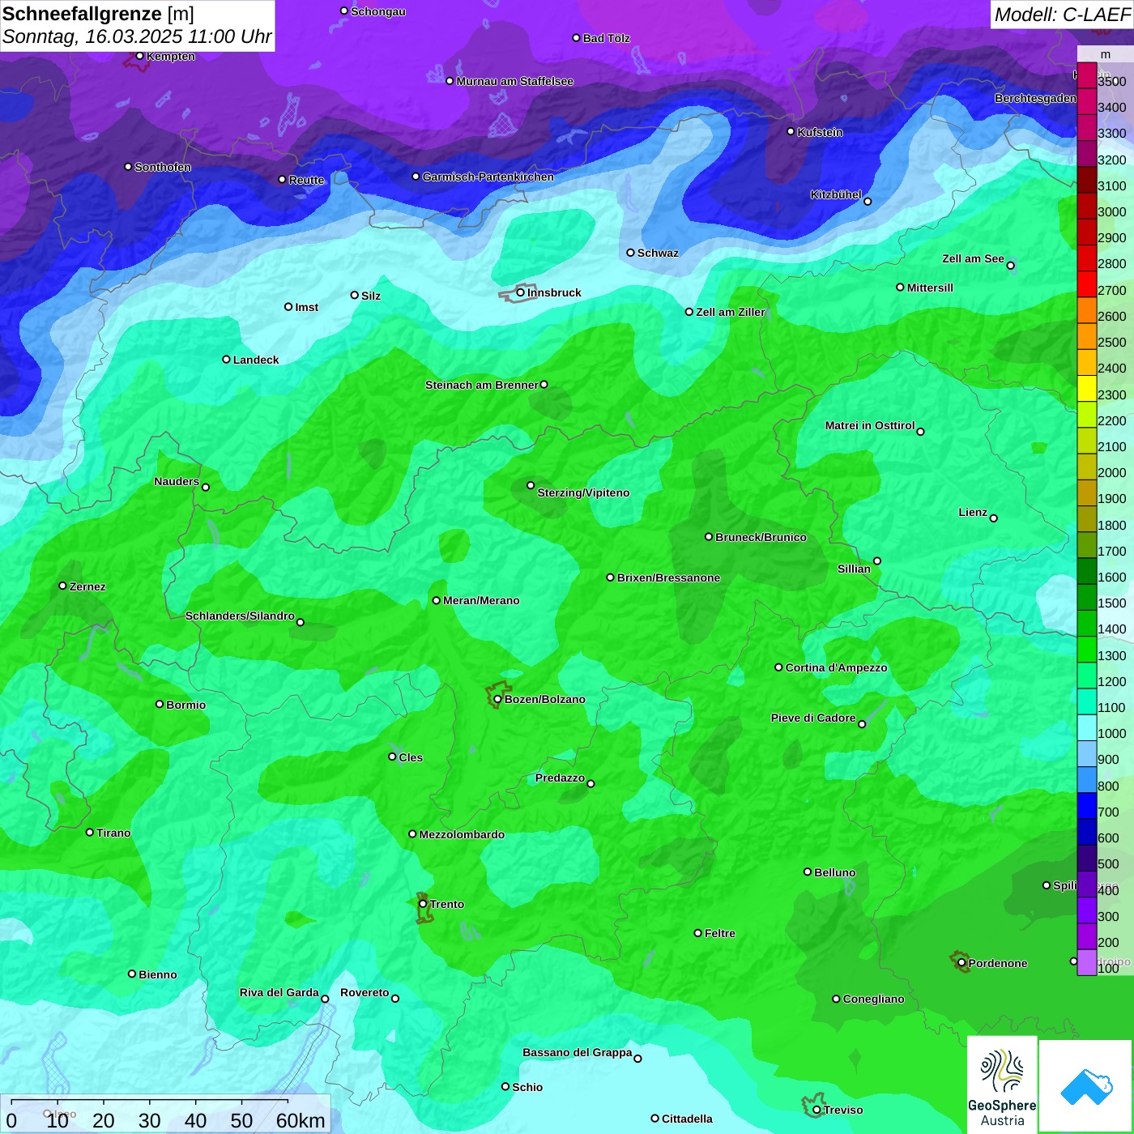Click the Bad Tölz label
This screenshot has width=1134, height=1134.
pos(607,38)
